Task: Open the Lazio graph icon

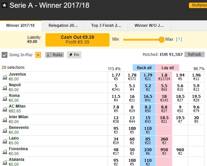Action: [5, 141]
